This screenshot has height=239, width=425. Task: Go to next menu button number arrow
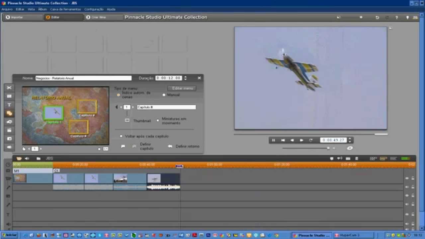tap(133, 107)
